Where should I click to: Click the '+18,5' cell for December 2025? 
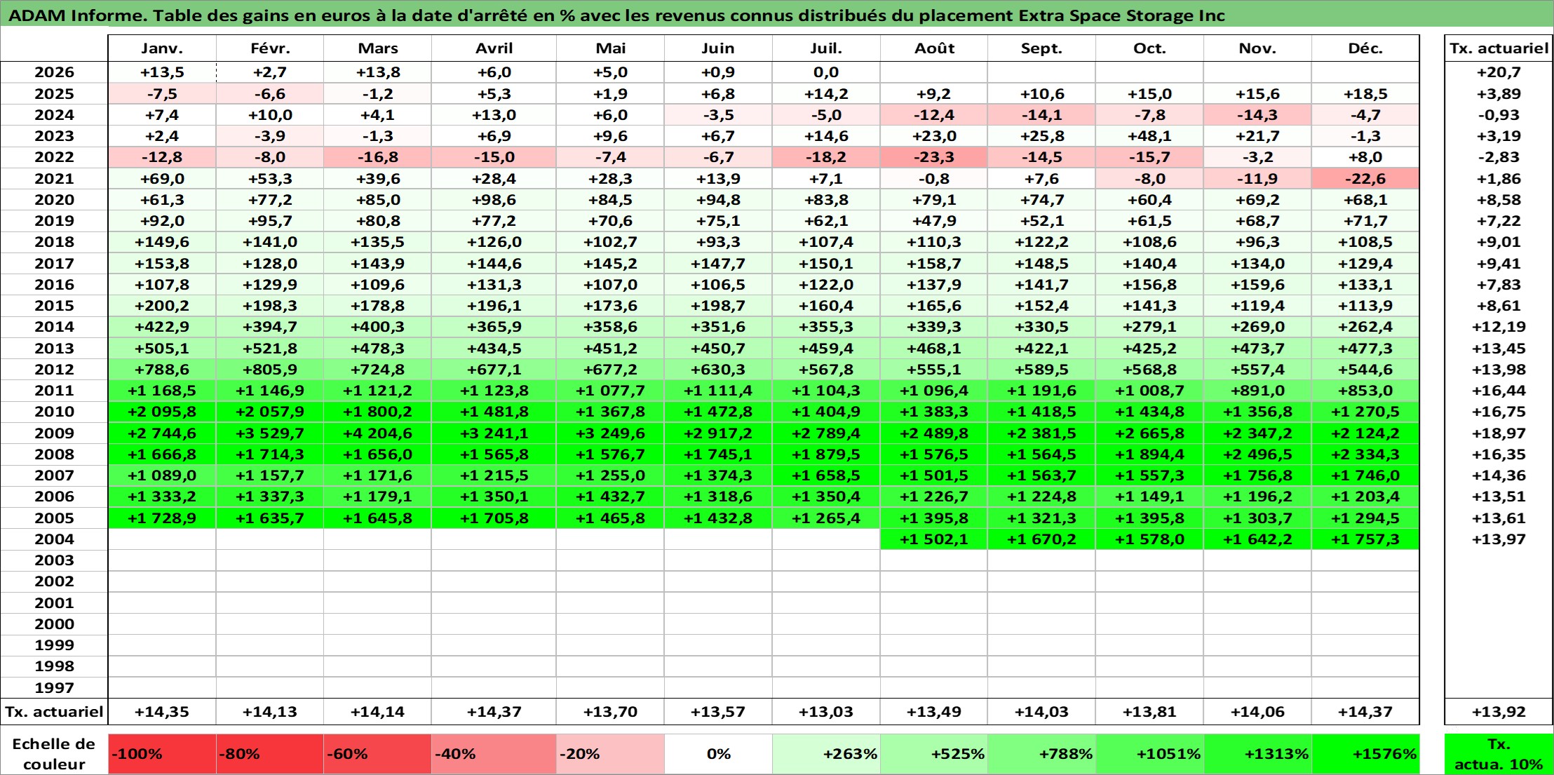tap(1365, 94)
